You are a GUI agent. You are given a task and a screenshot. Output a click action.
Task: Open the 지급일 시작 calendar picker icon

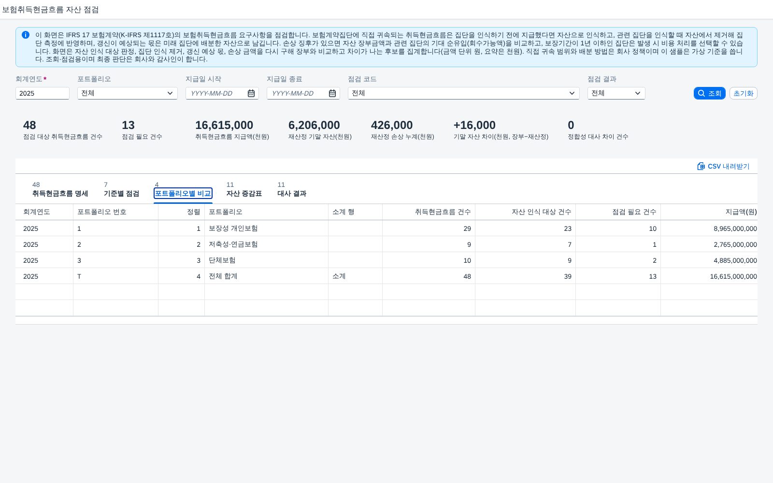point(251,93)
